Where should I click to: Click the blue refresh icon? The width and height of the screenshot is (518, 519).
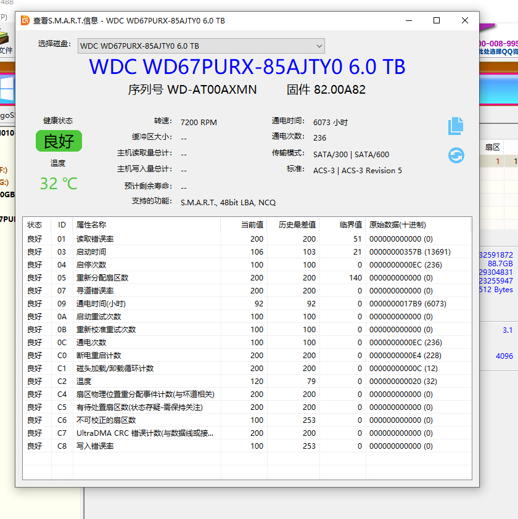point(456,155)
